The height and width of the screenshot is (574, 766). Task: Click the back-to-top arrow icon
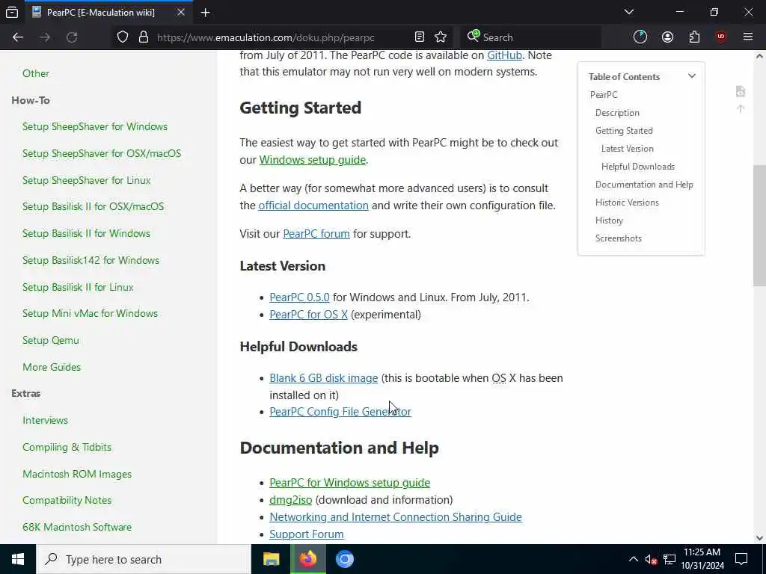(741, 109)
